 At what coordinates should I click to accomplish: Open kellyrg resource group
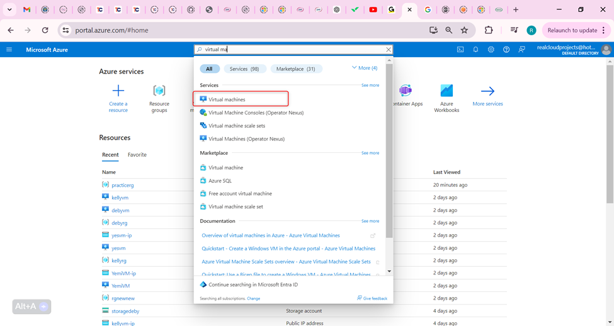(x=118, y=261)
